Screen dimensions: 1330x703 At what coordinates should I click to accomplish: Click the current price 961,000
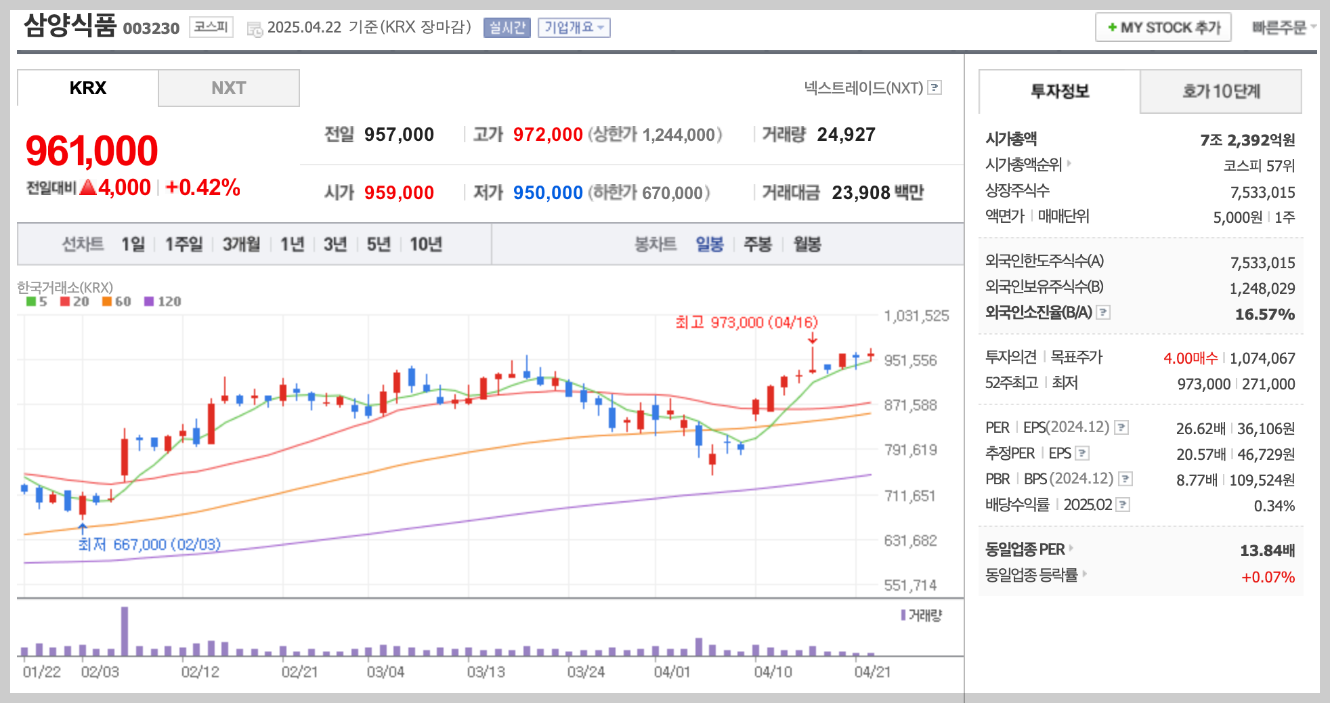(91, 150)
